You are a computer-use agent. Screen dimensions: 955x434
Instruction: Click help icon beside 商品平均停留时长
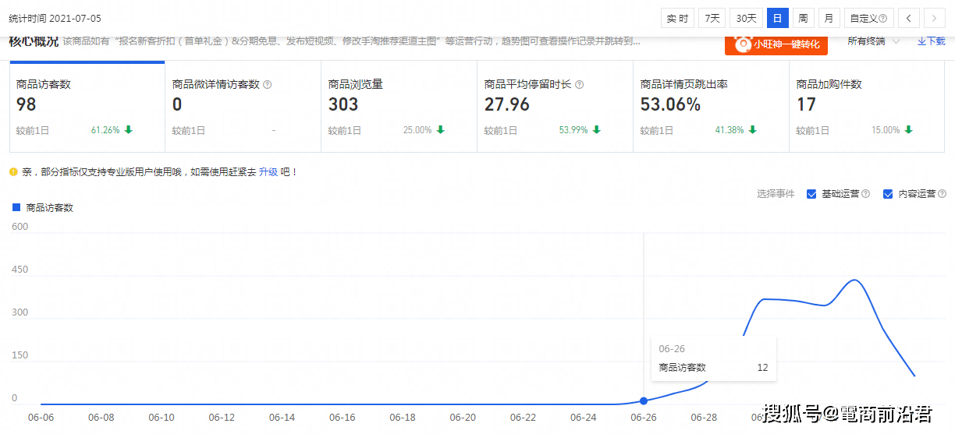[579, 84]
